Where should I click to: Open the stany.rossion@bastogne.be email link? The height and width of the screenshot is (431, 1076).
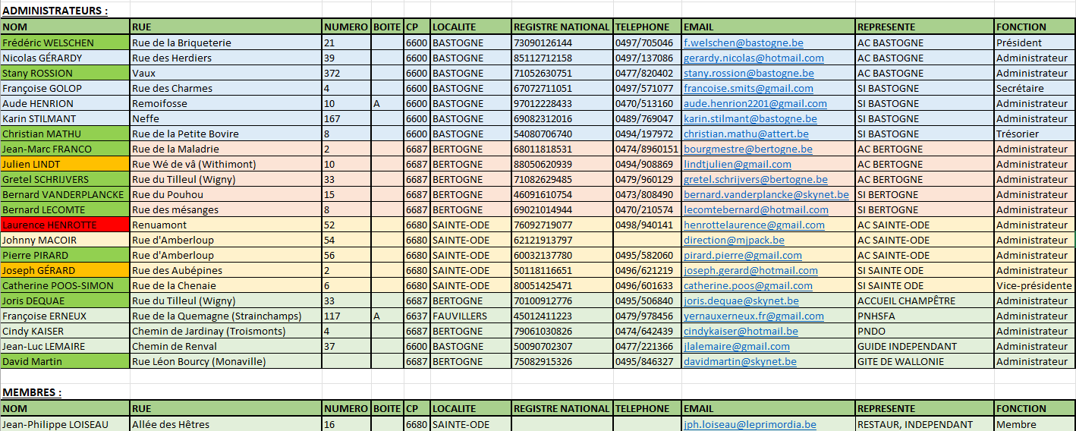748,74
